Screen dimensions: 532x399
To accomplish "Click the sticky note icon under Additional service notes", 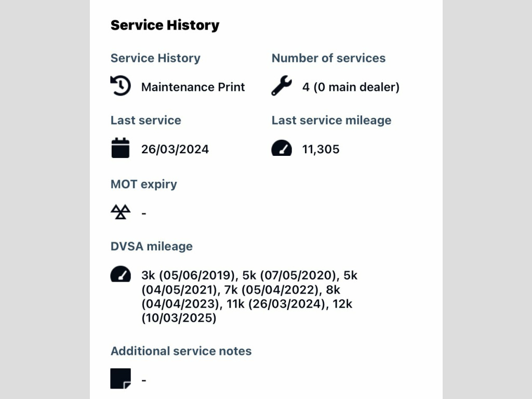I will 121,378.
